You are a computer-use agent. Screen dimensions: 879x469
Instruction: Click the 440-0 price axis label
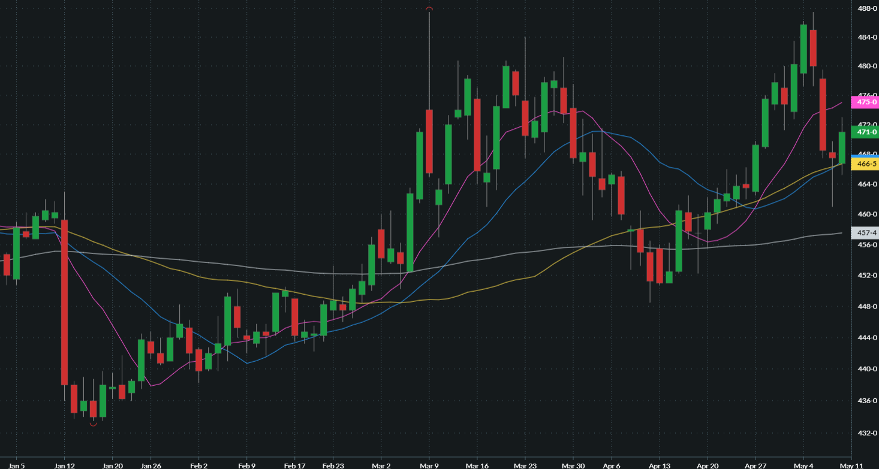(867, 369)
